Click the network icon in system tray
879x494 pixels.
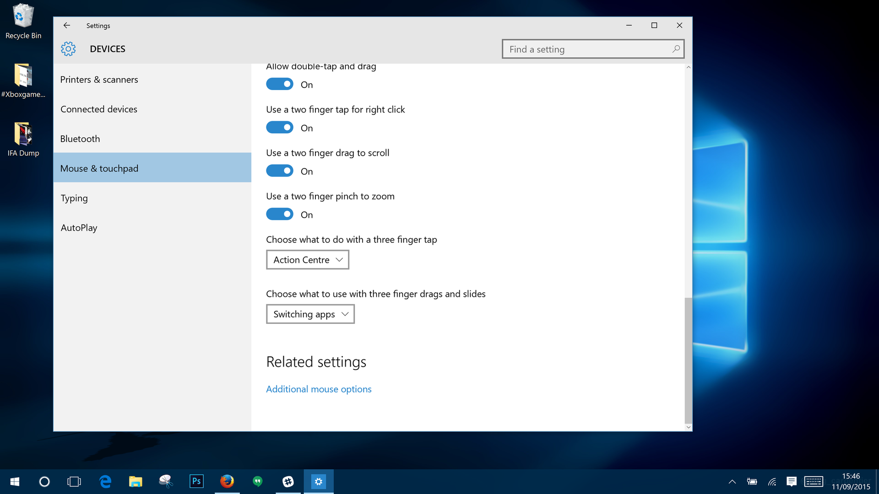pyautogui.click(x=772, y=482)
